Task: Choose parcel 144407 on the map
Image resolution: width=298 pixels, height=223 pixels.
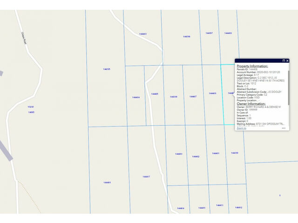Action: tap(193, 97)
